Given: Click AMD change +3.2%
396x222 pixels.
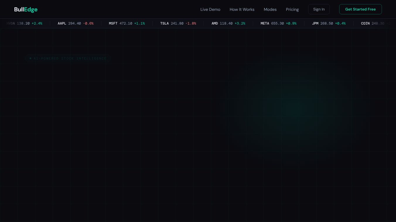Looking at the screenshot, I should pyautogui.click(x=240, y=23).
